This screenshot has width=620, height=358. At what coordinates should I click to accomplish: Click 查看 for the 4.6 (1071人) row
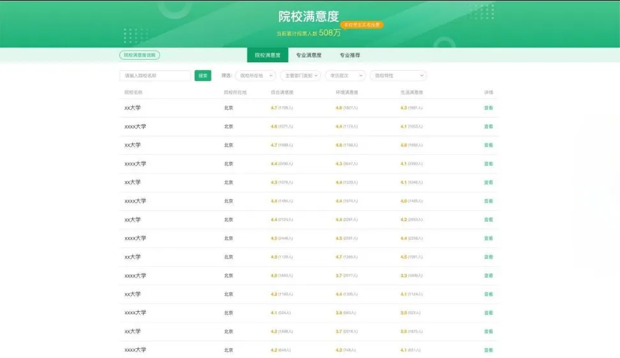tap(488, 127)
